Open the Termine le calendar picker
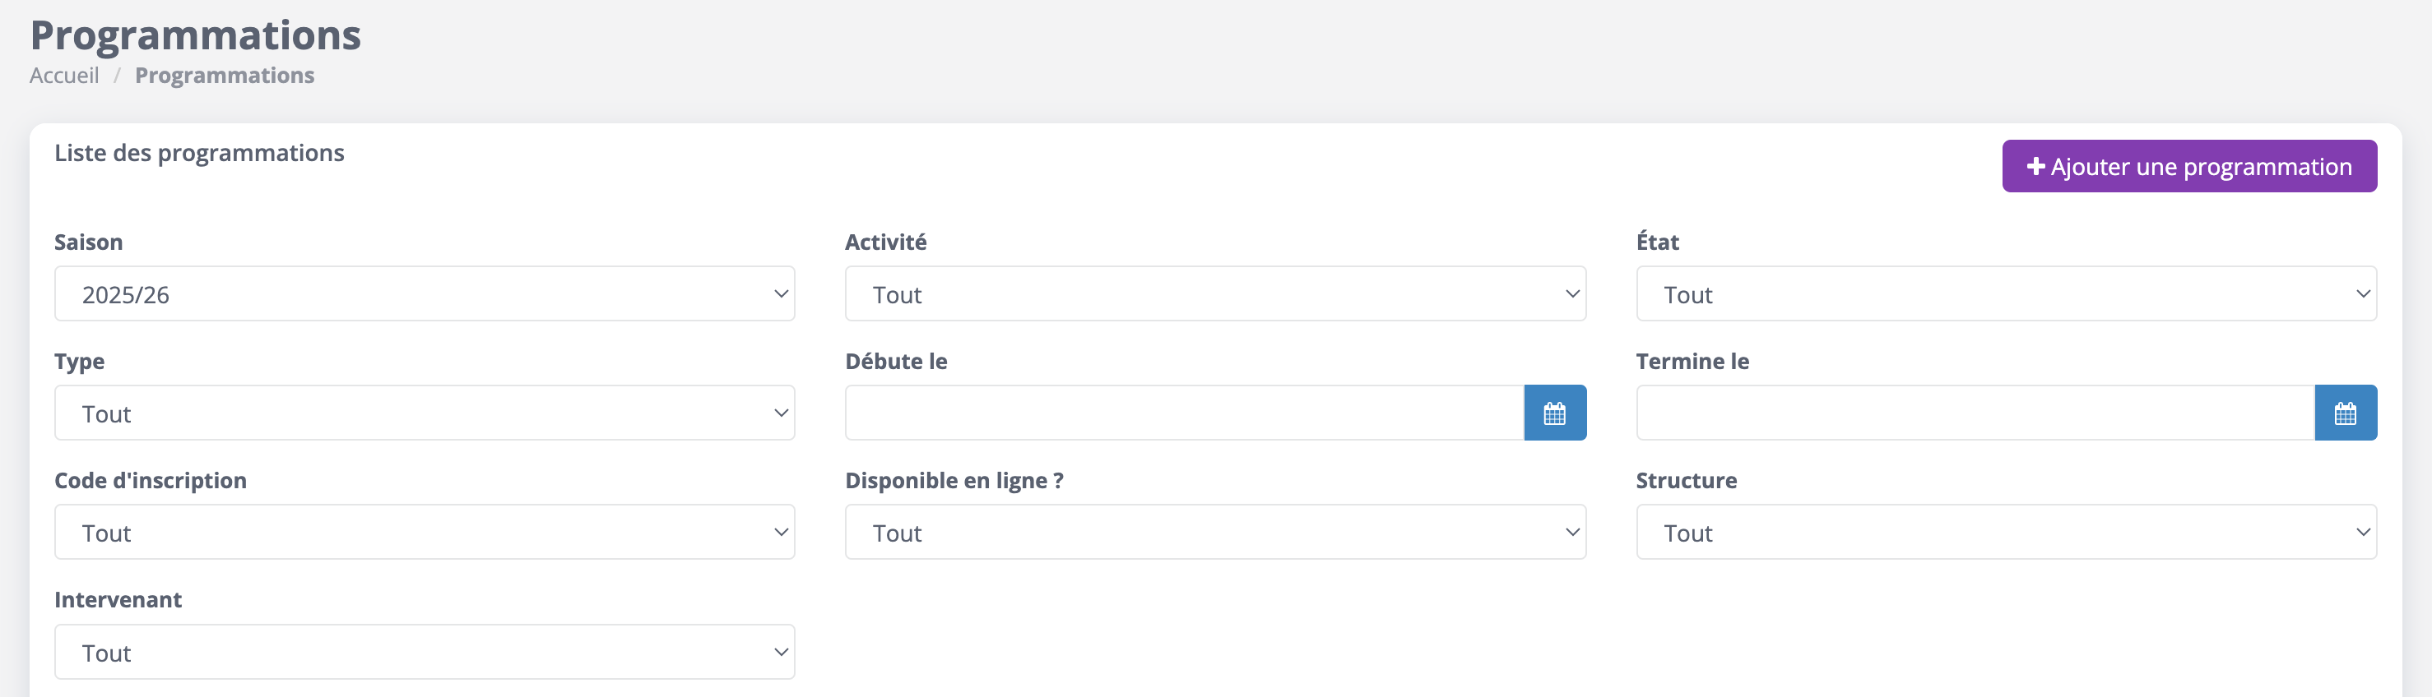Image resolution: width=2432 pixels, height=697 pixels. (2345, 413)
